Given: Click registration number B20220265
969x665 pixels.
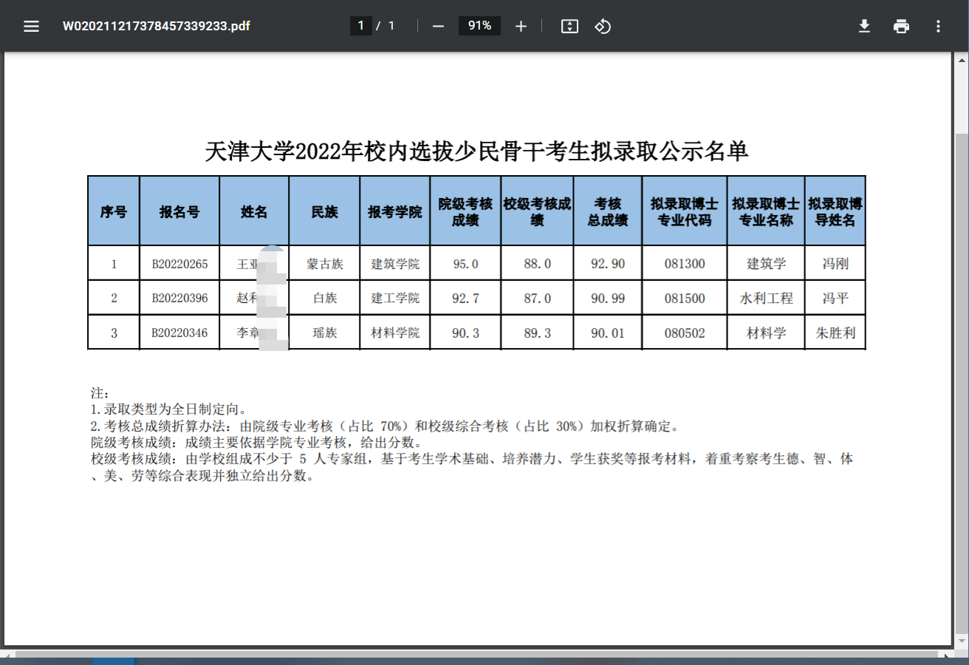Looking at the screenshot, I should 179,264.
